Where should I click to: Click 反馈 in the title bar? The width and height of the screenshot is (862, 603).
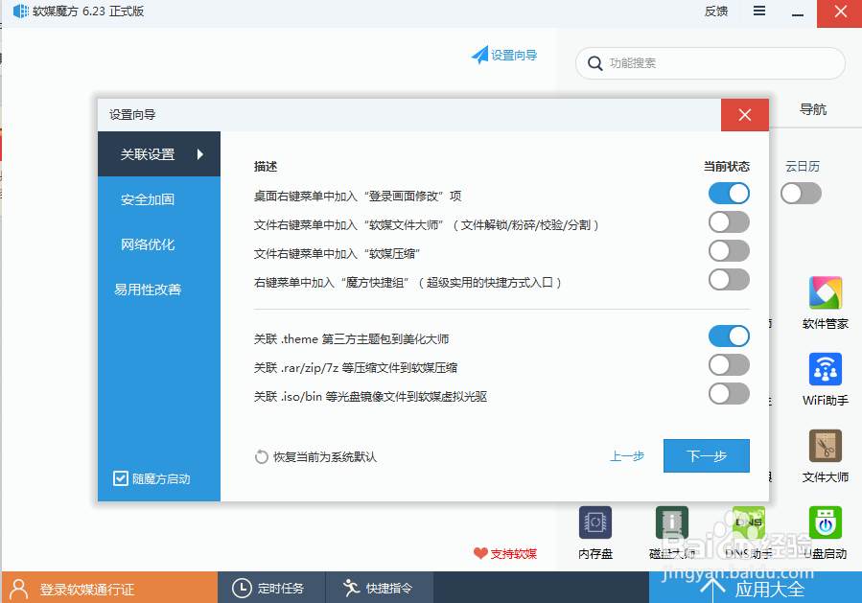(x=715, y=11)
